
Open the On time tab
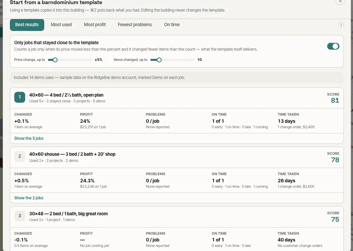[172, 25]
